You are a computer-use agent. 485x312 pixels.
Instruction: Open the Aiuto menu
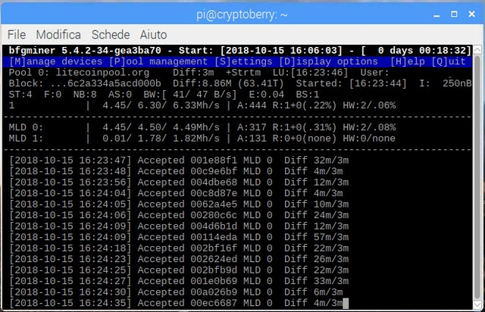pos(153,35)
